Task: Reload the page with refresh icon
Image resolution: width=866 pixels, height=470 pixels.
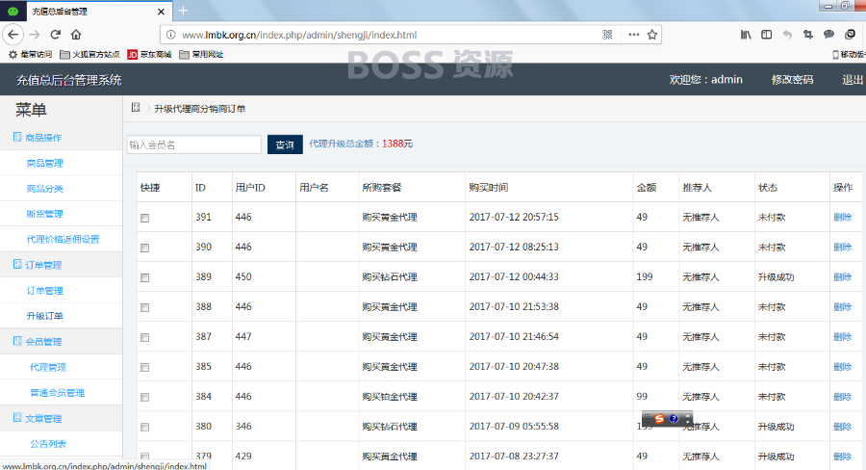Action: tap(55, 35)
